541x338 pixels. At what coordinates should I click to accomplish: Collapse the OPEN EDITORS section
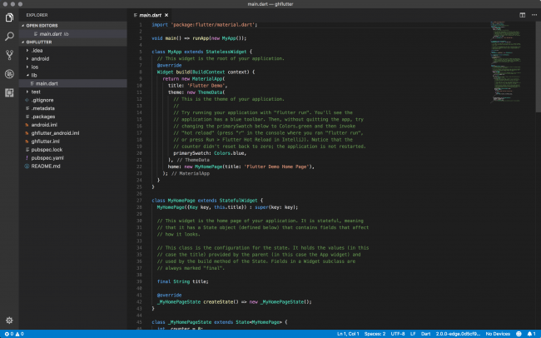pos(42,25)
